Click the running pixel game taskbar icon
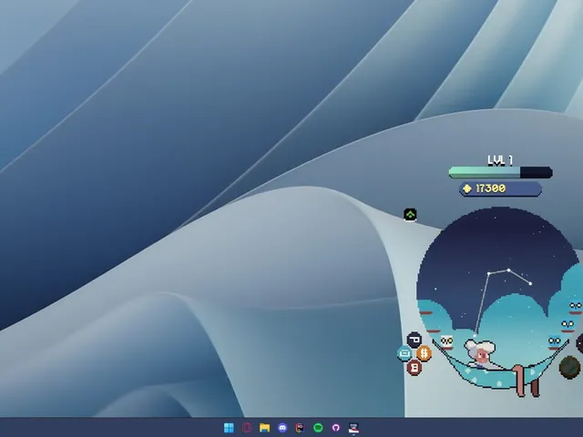Image resolution: width=583 pixels, height=437 pixels. click(x=353, y=428)
